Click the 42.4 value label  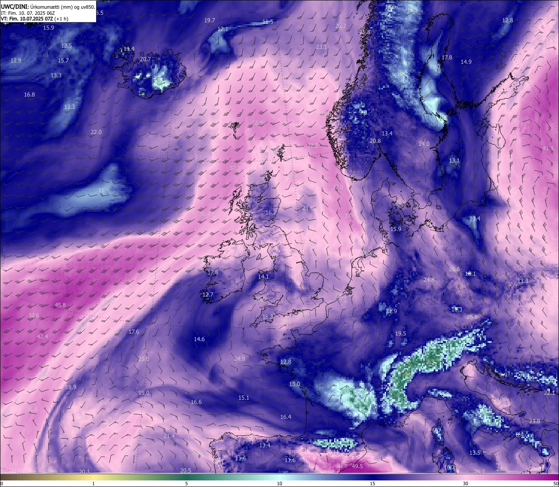point(42,336)
